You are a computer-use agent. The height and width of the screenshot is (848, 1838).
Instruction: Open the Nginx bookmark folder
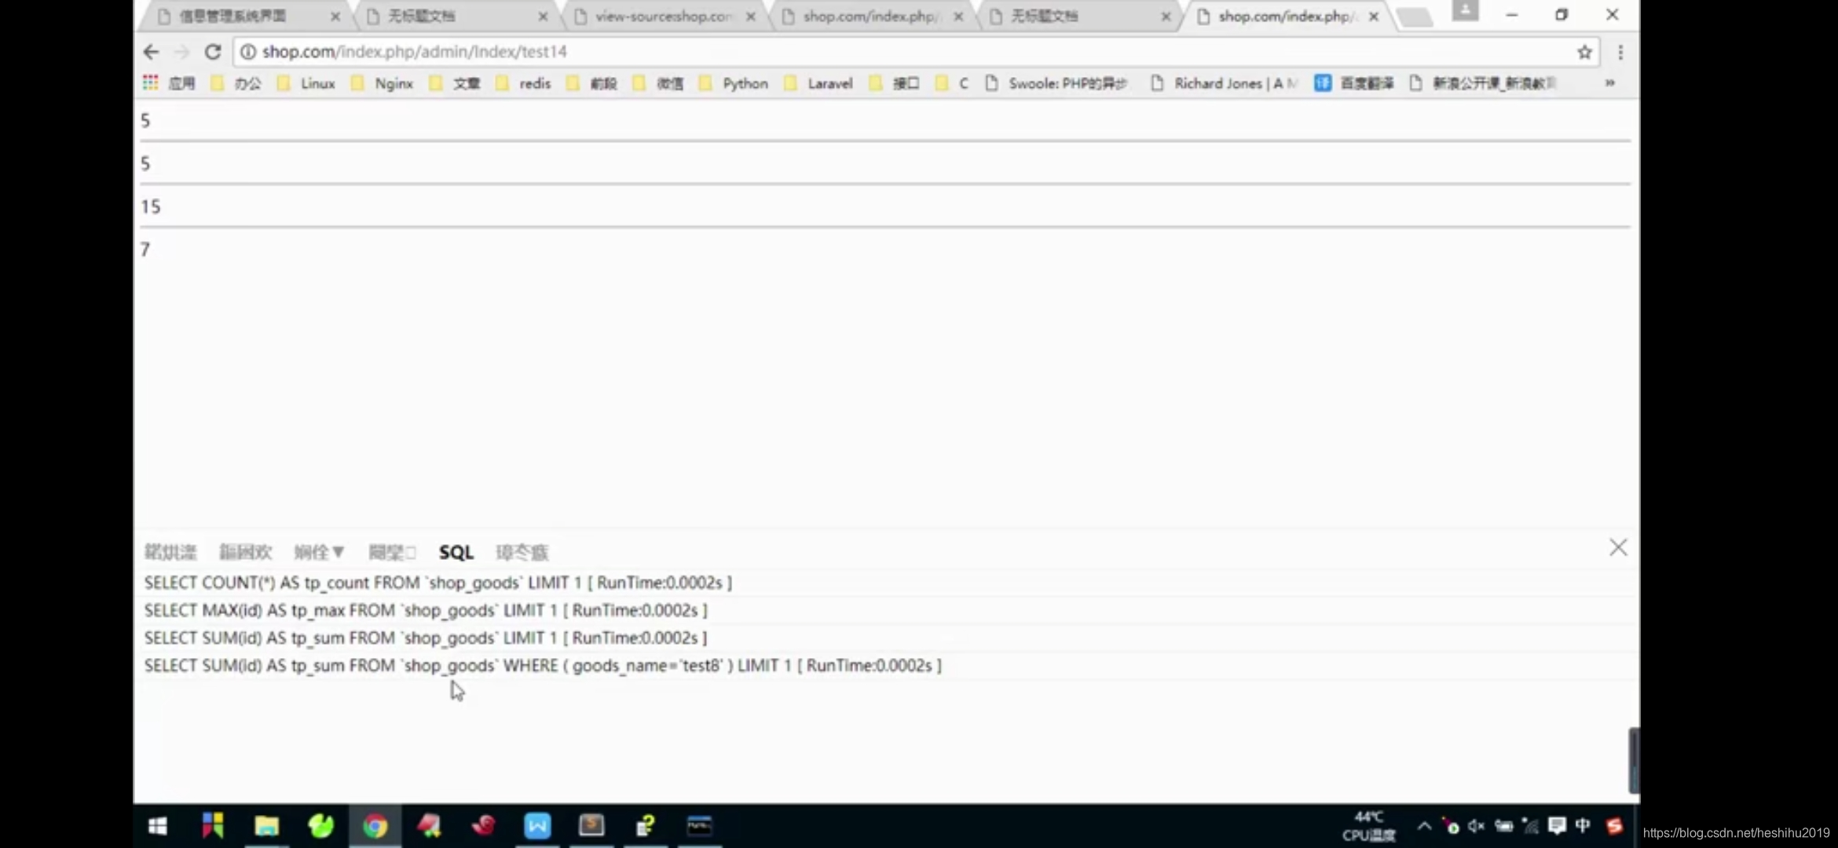(x=382, y=83)
